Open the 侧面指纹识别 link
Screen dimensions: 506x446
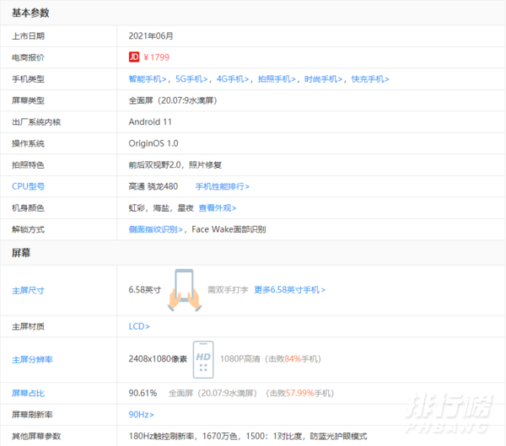[x=155, y=229]
